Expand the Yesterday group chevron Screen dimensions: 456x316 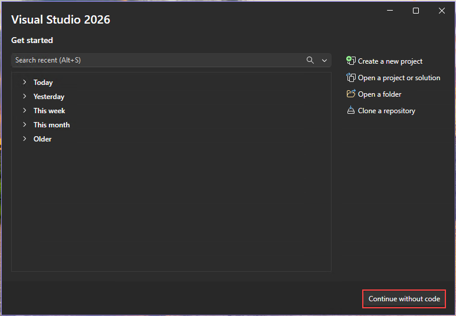pos(25,96)
